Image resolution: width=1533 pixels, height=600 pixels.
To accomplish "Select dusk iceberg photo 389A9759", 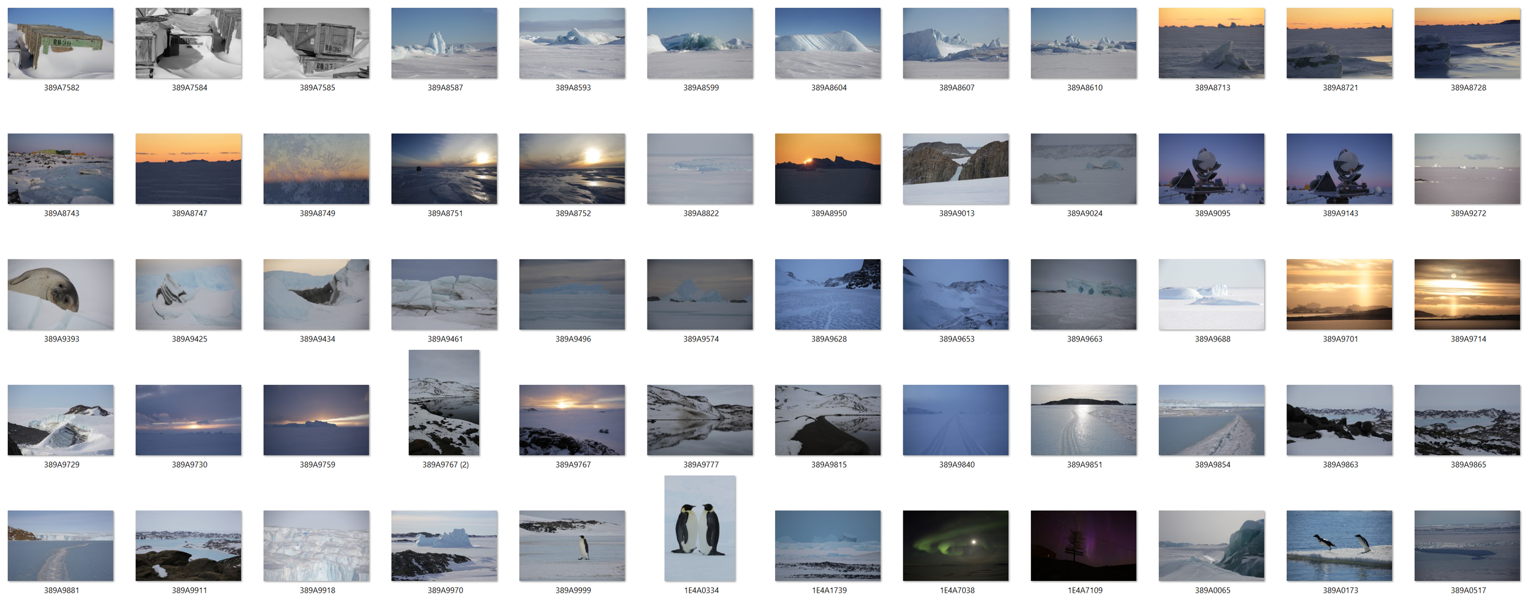I will (x=316, y=420).
